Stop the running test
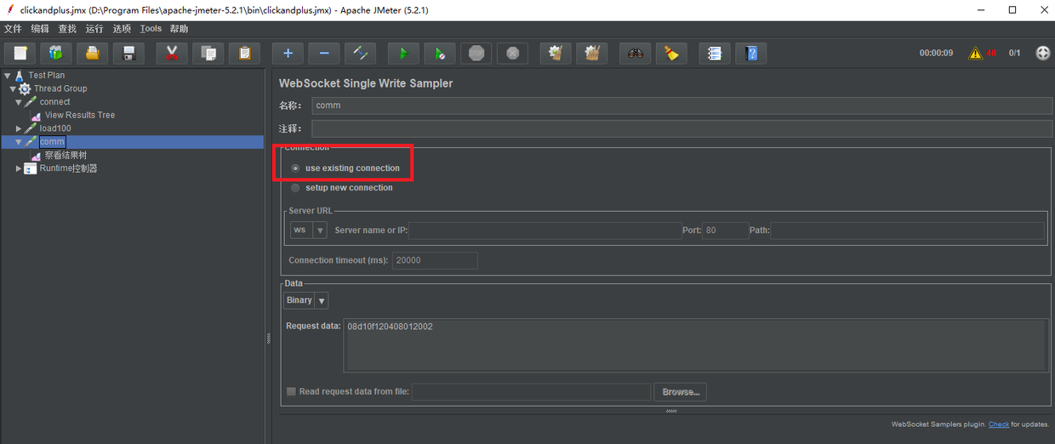This screenshot has height=444, width=1055. 476,53
